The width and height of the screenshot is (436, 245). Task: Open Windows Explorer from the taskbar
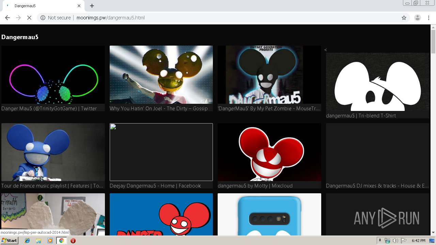pos(38,241)
